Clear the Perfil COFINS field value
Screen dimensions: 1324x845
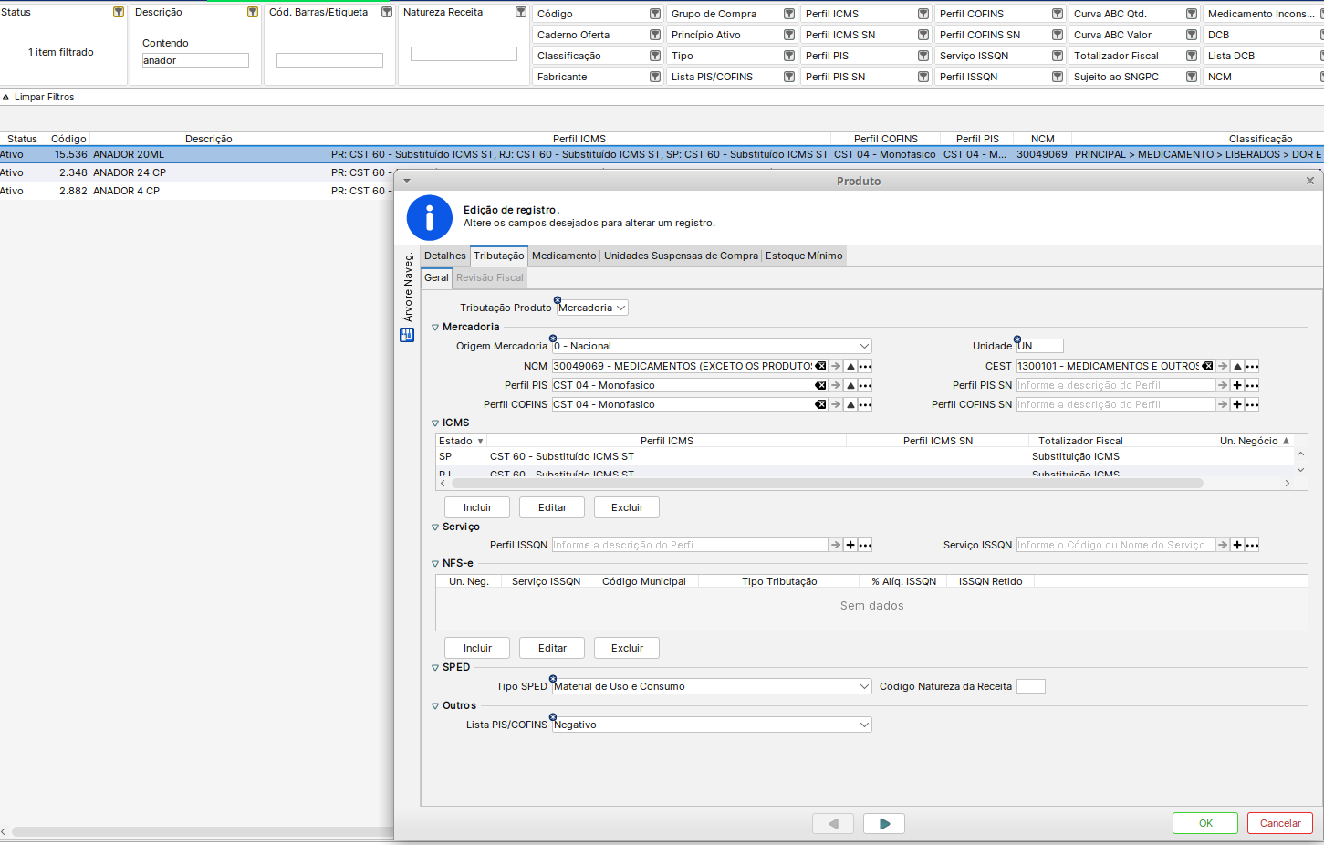point(820,404)
